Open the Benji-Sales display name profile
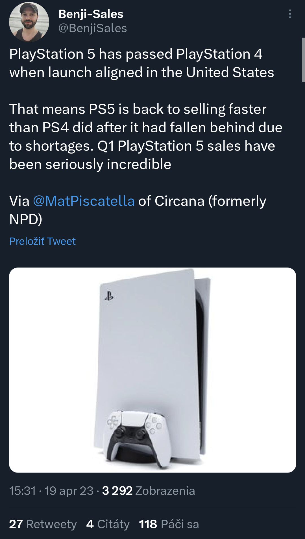Image resolution: width=305 pixels, height=539 pixels. 91,14
